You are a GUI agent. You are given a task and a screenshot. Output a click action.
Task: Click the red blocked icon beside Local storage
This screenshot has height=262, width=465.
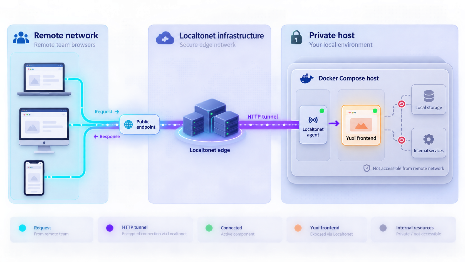[x=402, y=104]
